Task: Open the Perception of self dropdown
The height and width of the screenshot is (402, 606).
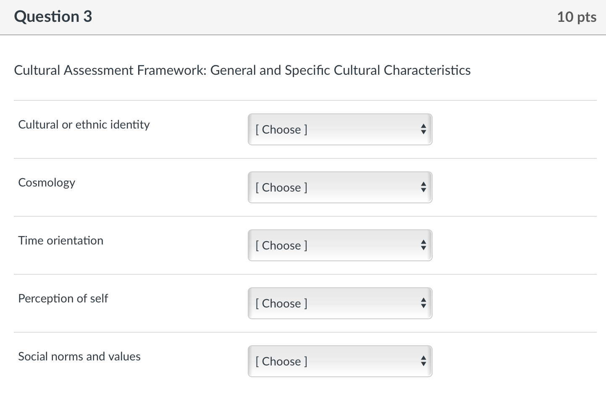Action: tap(339, 303)
